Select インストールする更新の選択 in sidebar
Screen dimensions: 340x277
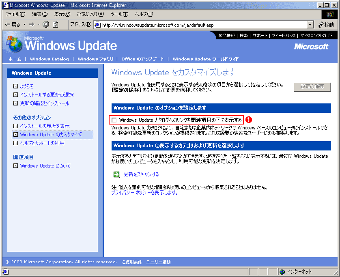click(x=47, y=95)
